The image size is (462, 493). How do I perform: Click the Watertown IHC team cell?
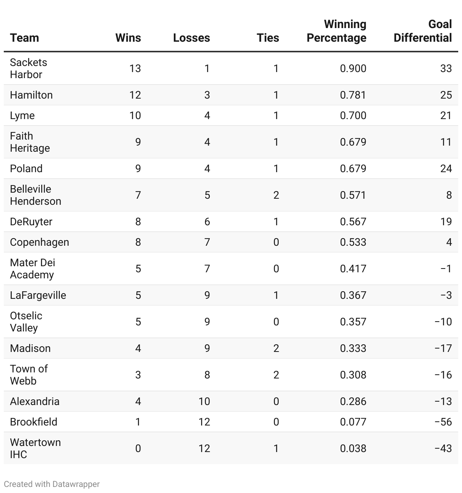pyautogui.click(x=35, y=448)
